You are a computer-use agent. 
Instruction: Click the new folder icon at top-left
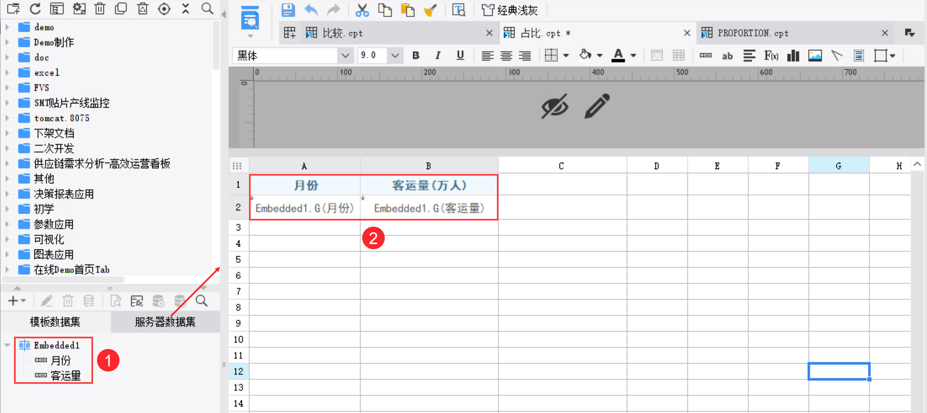click(13, 8)
